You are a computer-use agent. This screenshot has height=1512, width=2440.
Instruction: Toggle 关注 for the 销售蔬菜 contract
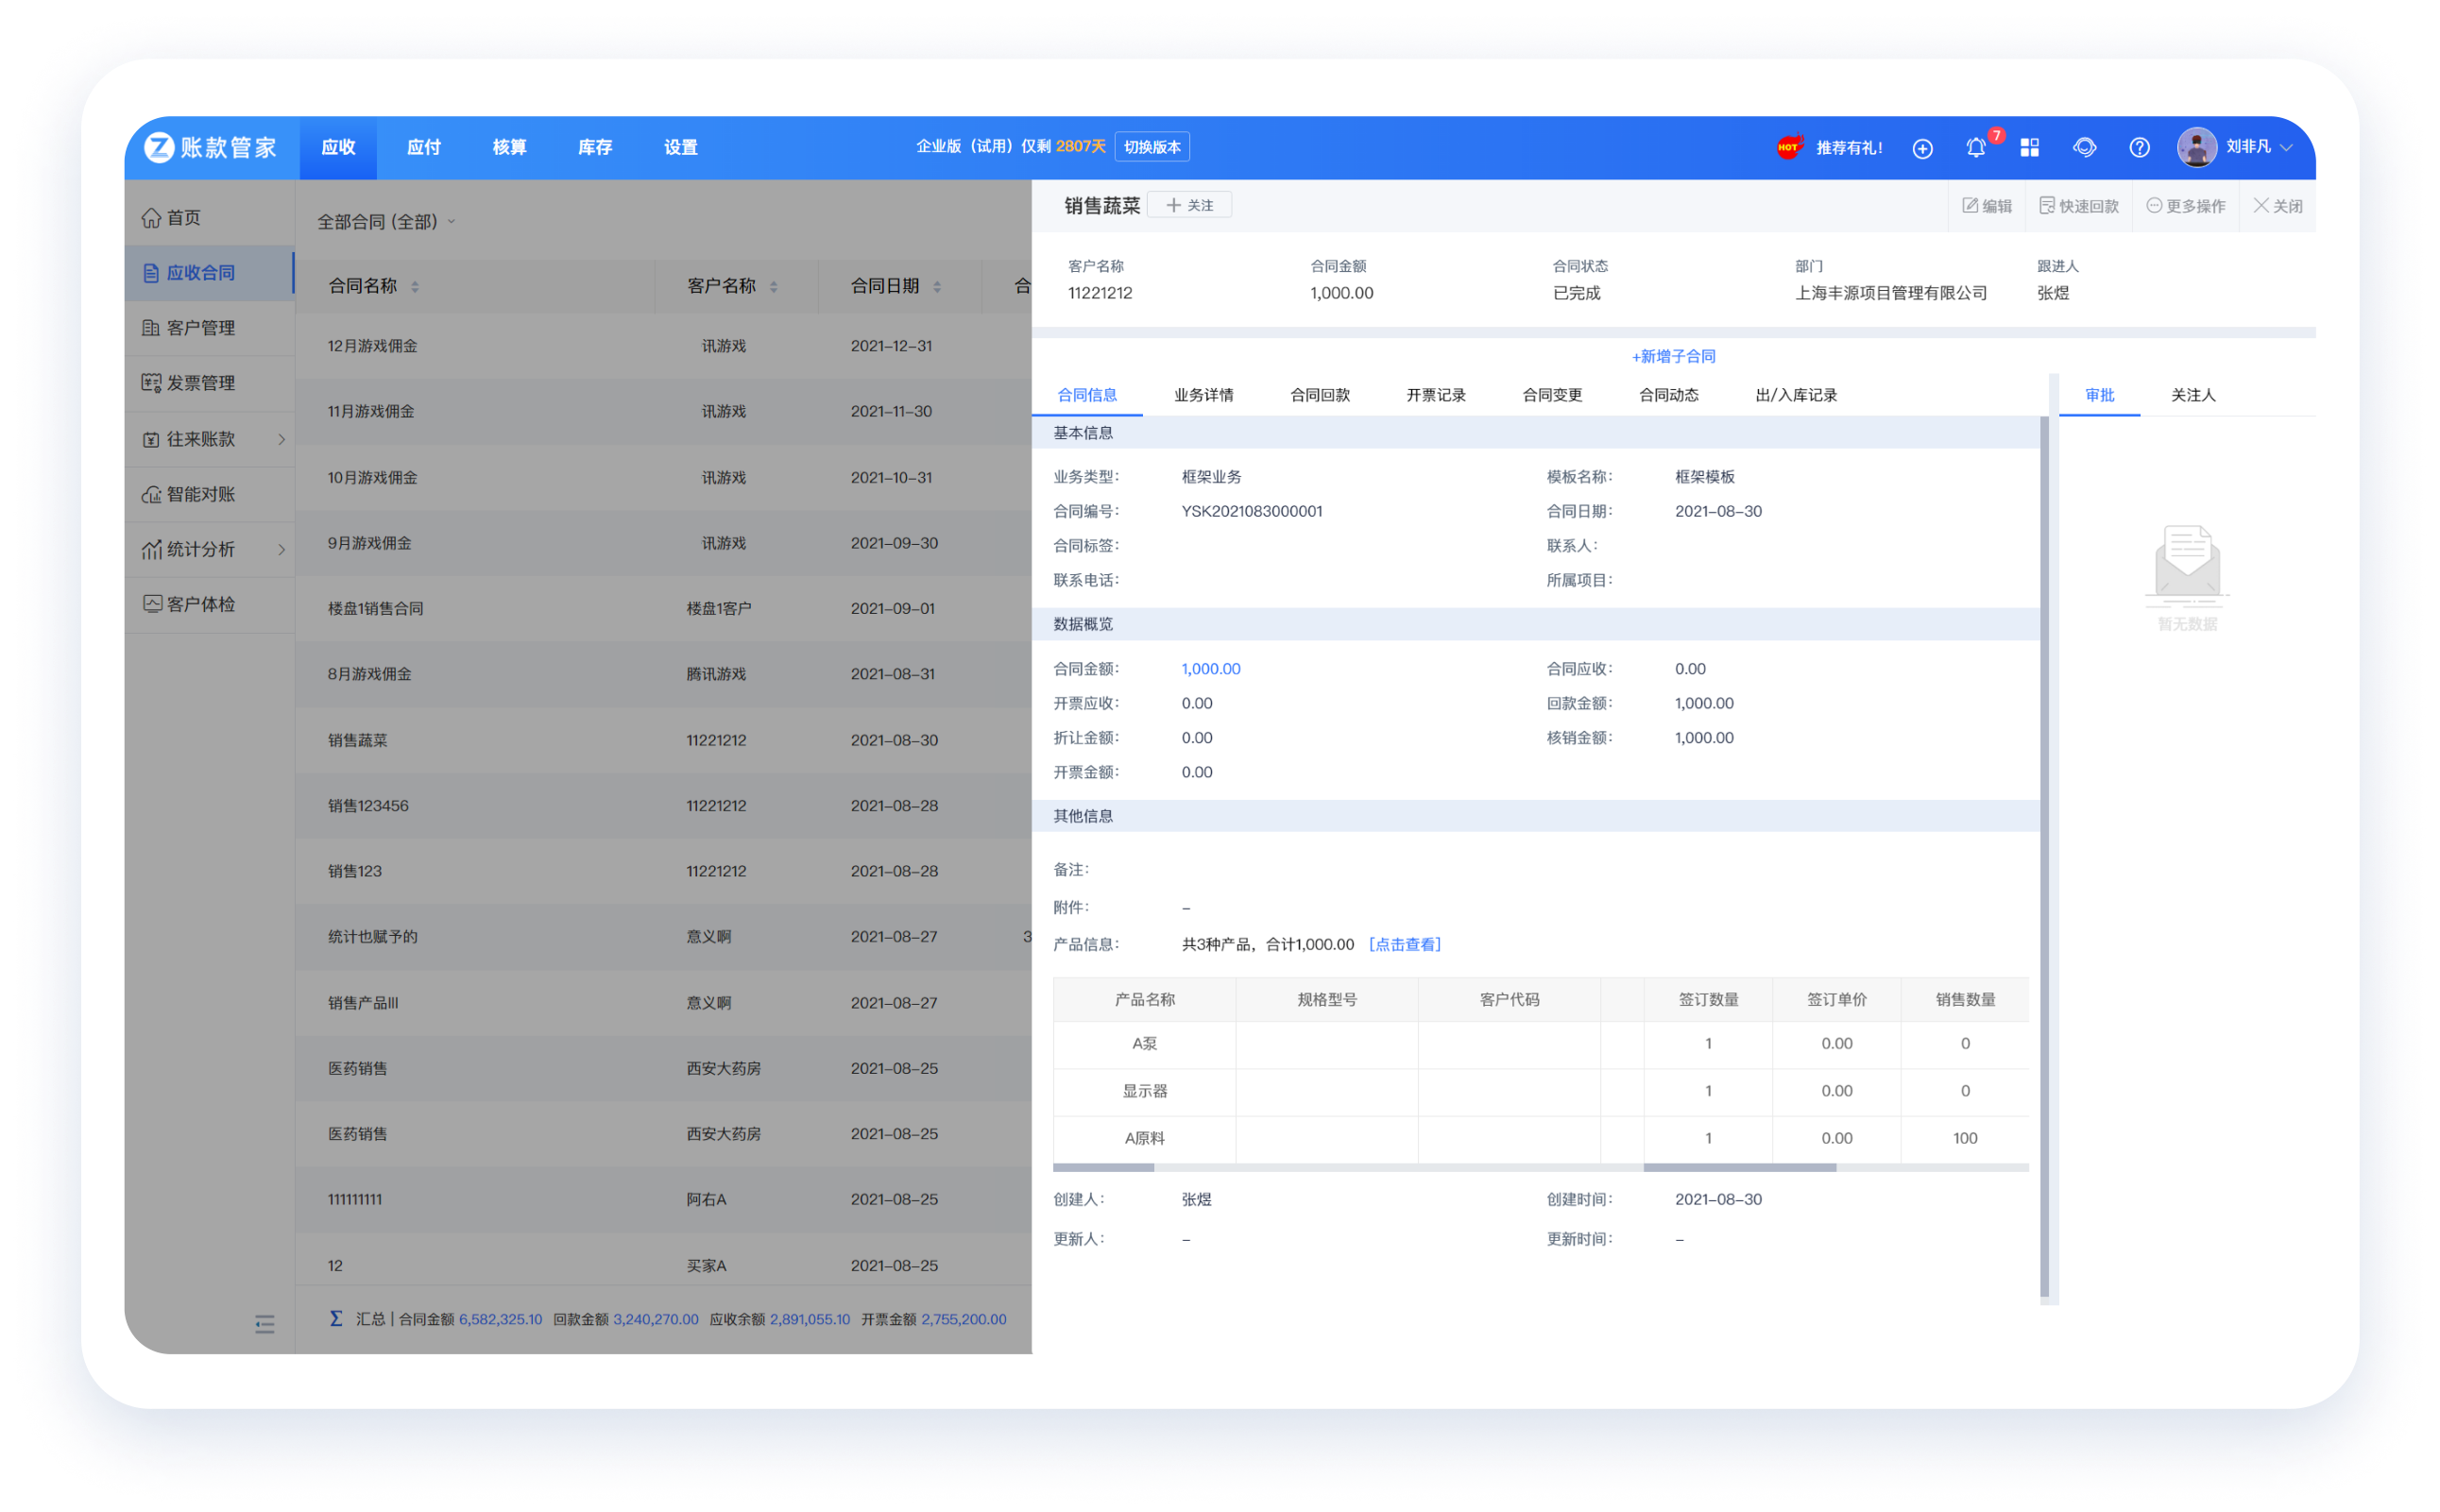[x=1189, y=205]
